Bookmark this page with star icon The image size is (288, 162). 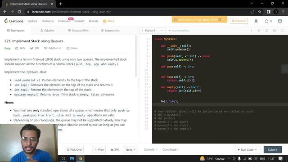click(260, 12)
